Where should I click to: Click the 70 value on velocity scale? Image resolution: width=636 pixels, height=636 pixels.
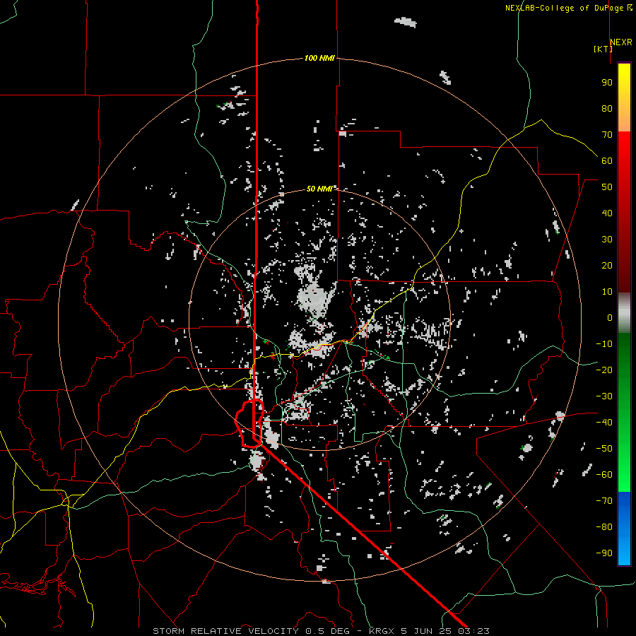point(607,135)
